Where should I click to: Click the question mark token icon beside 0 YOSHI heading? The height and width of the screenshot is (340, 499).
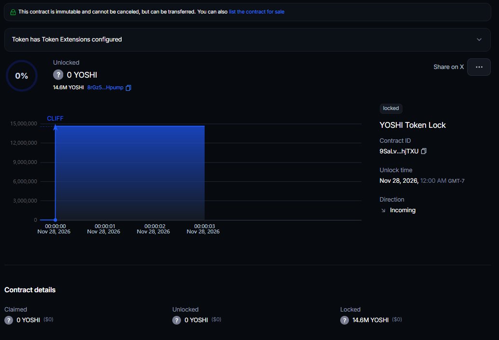(58, 75)
